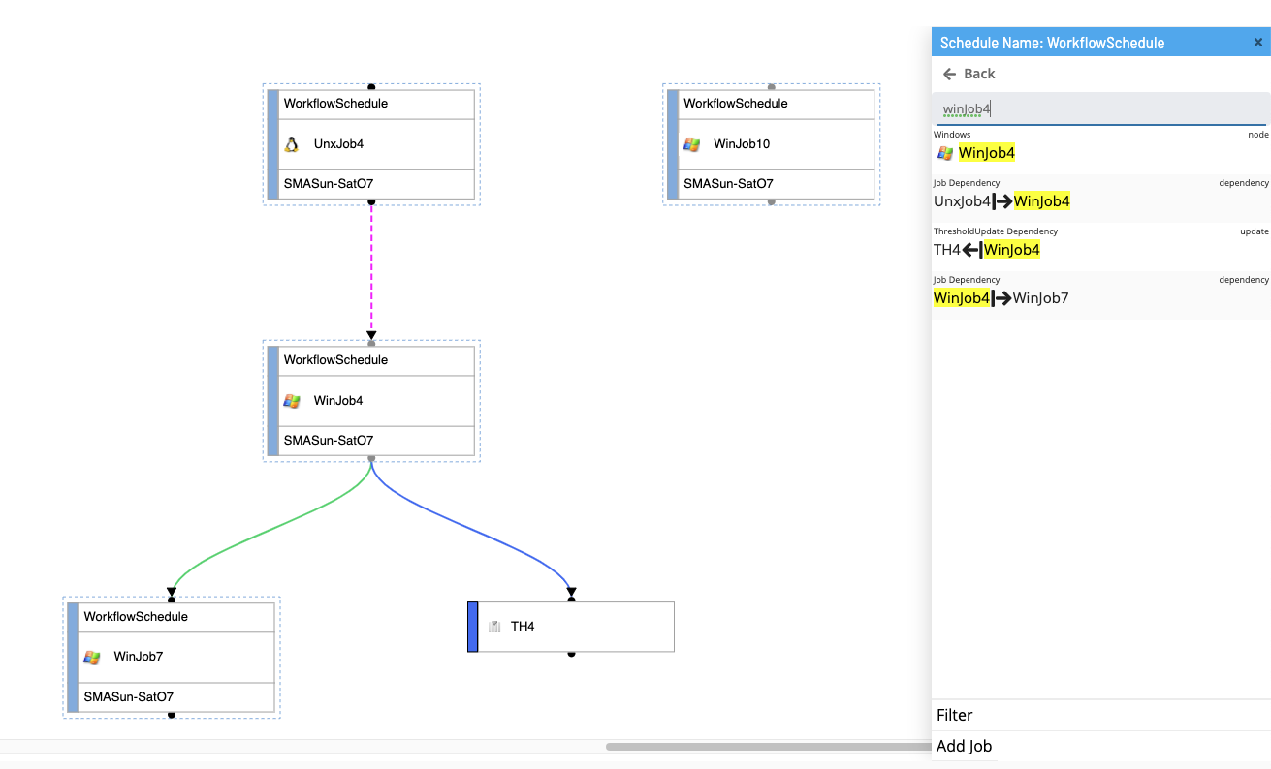Click the horizontal scrollbar thumb
1271x769 pixels.
tap(768, 747)
